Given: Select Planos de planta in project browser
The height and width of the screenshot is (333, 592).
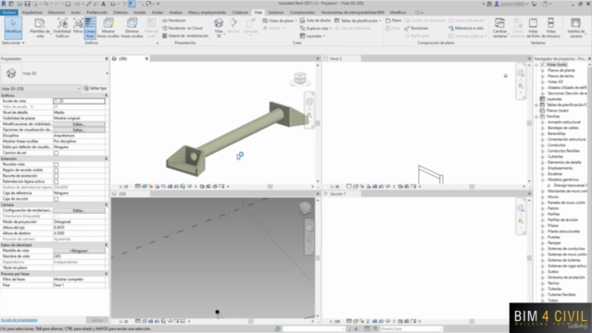Looking at the screenshot, I should click(x=561, y=70).
